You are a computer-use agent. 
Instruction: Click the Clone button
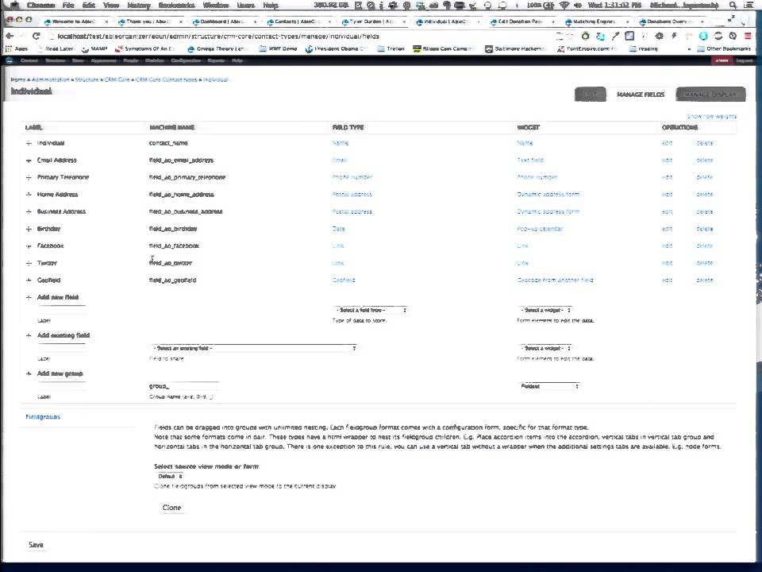tap(171, 508)
